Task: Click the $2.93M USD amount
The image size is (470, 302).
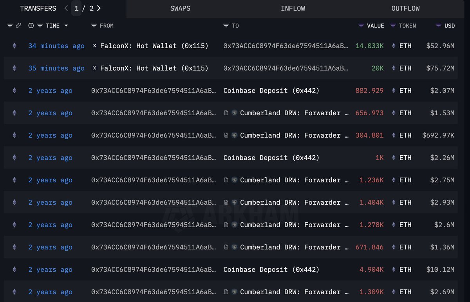Action: pos(443,202)
